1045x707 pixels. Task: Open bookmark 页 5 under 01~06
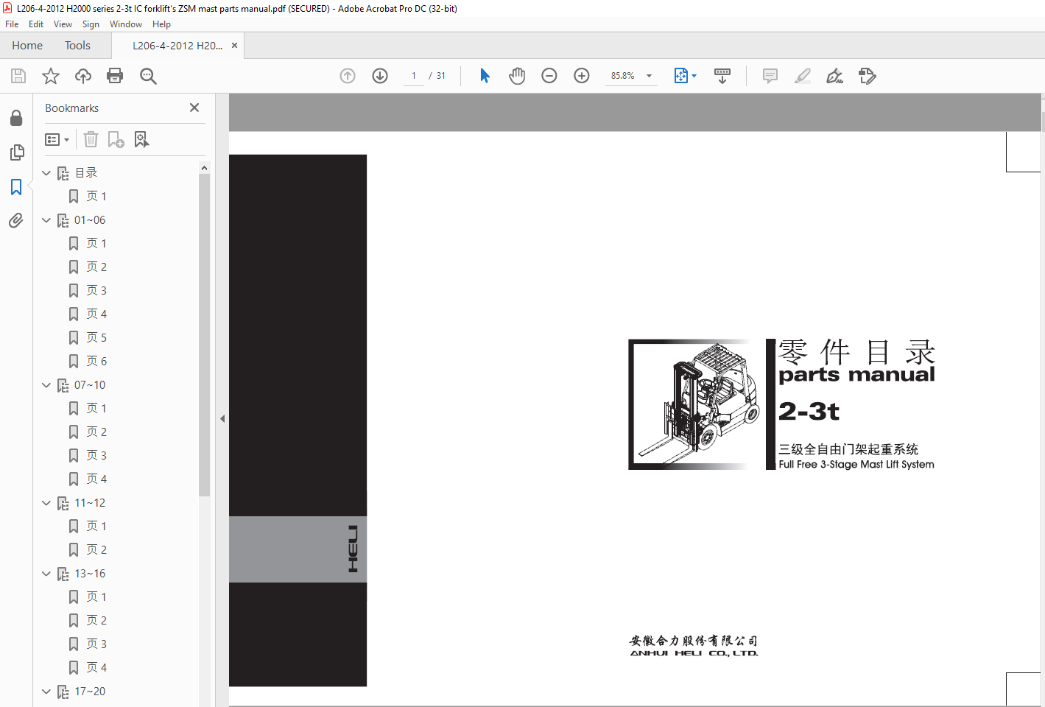pos(96,338)
